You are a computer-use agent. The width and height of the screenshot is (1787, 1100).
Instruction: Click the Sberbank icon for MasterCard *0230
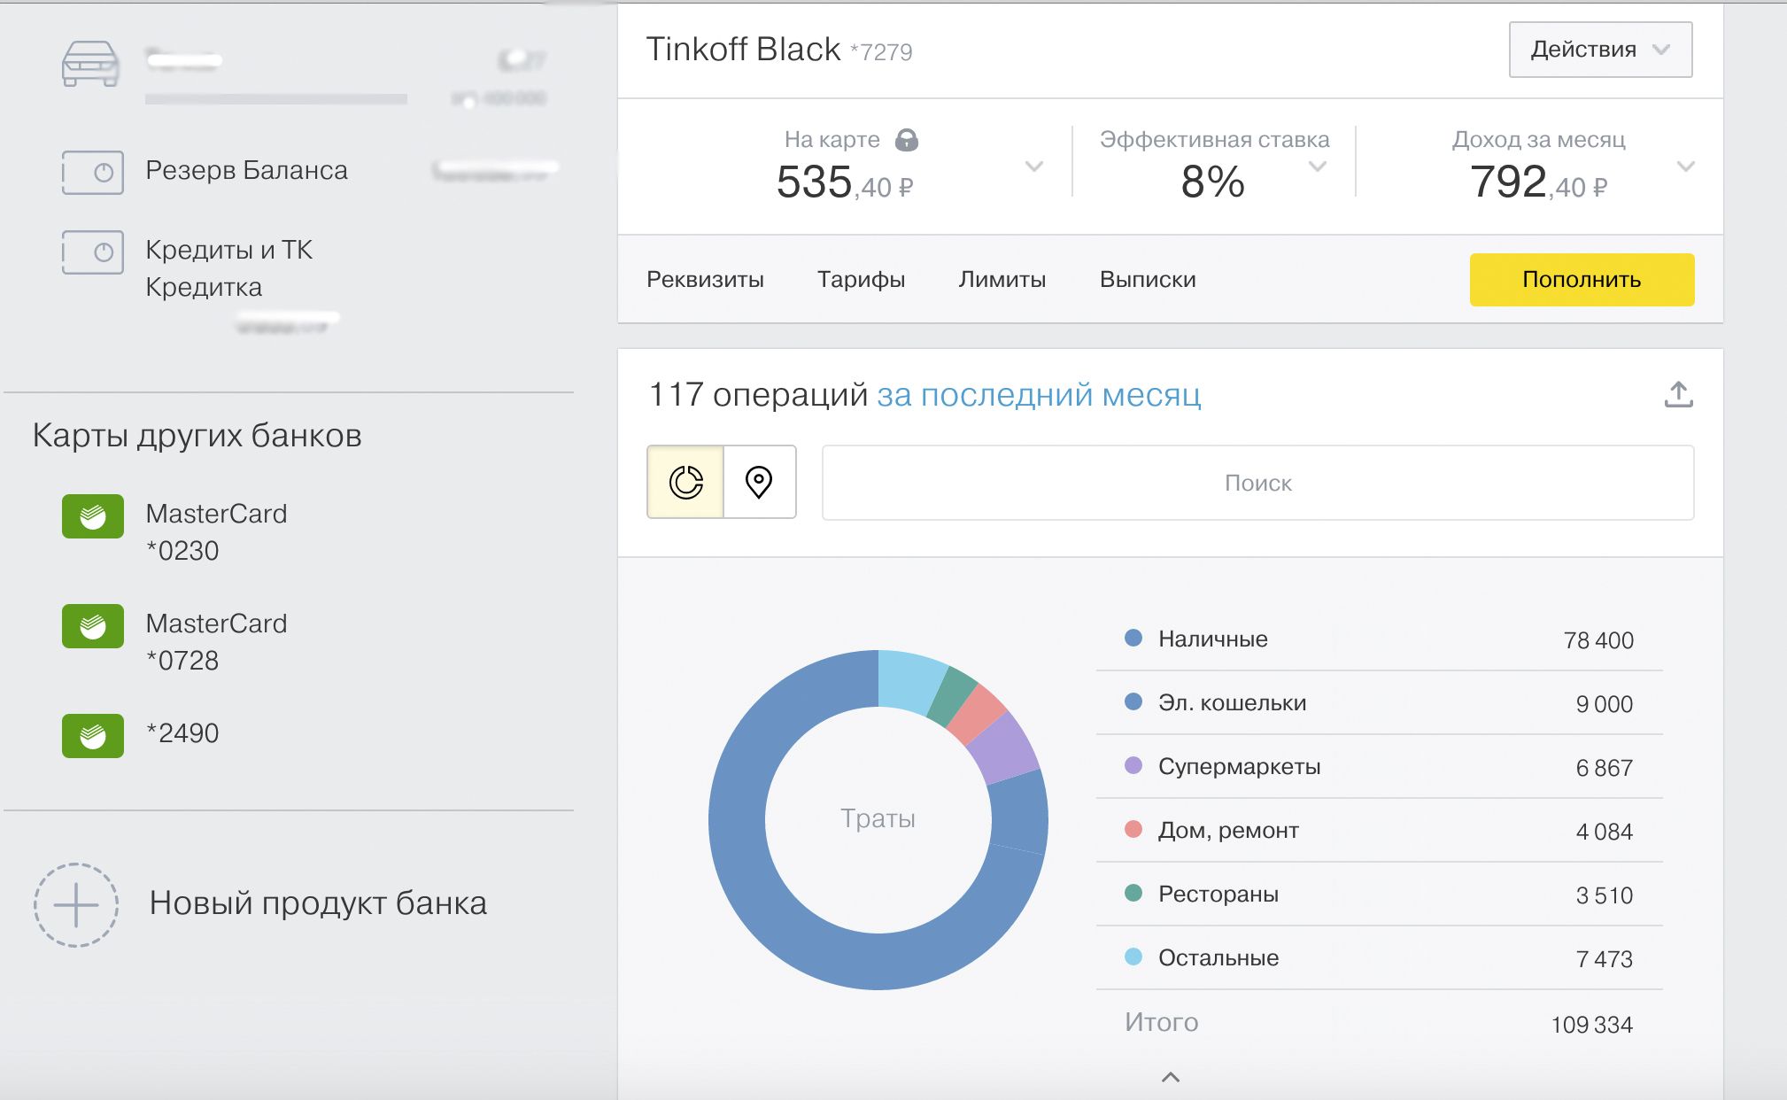[x=93, y=515]
